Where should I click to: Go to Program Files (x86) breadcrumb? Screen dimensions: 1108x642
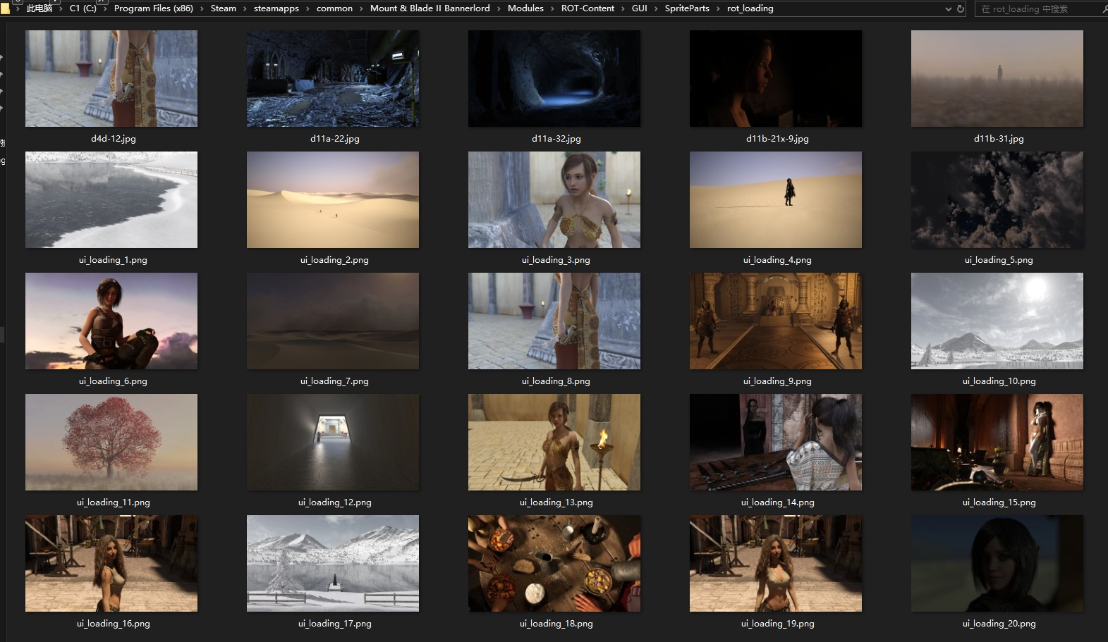[x=154, y=8]
